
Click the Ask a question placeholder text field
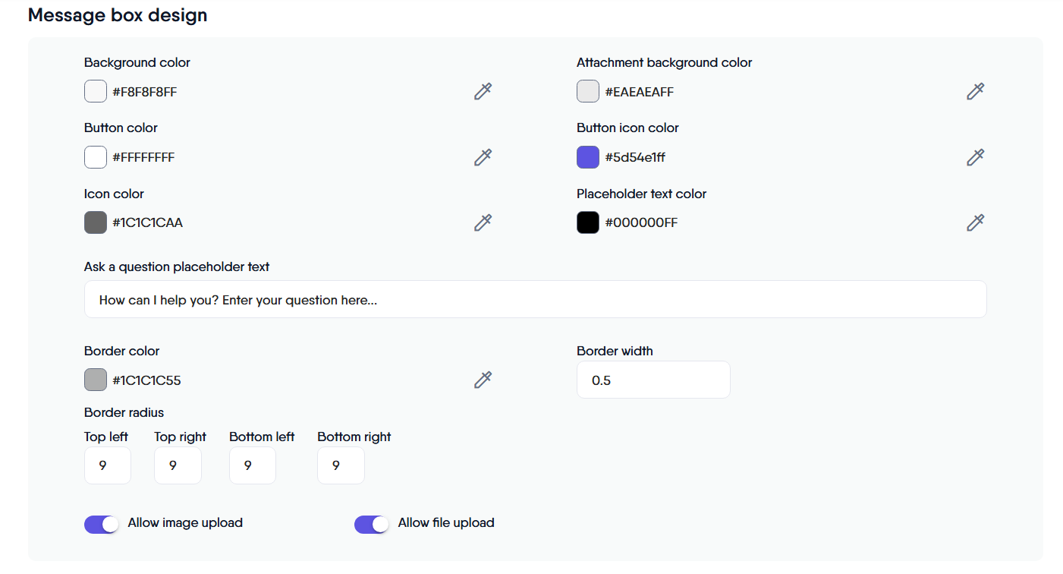535,300
